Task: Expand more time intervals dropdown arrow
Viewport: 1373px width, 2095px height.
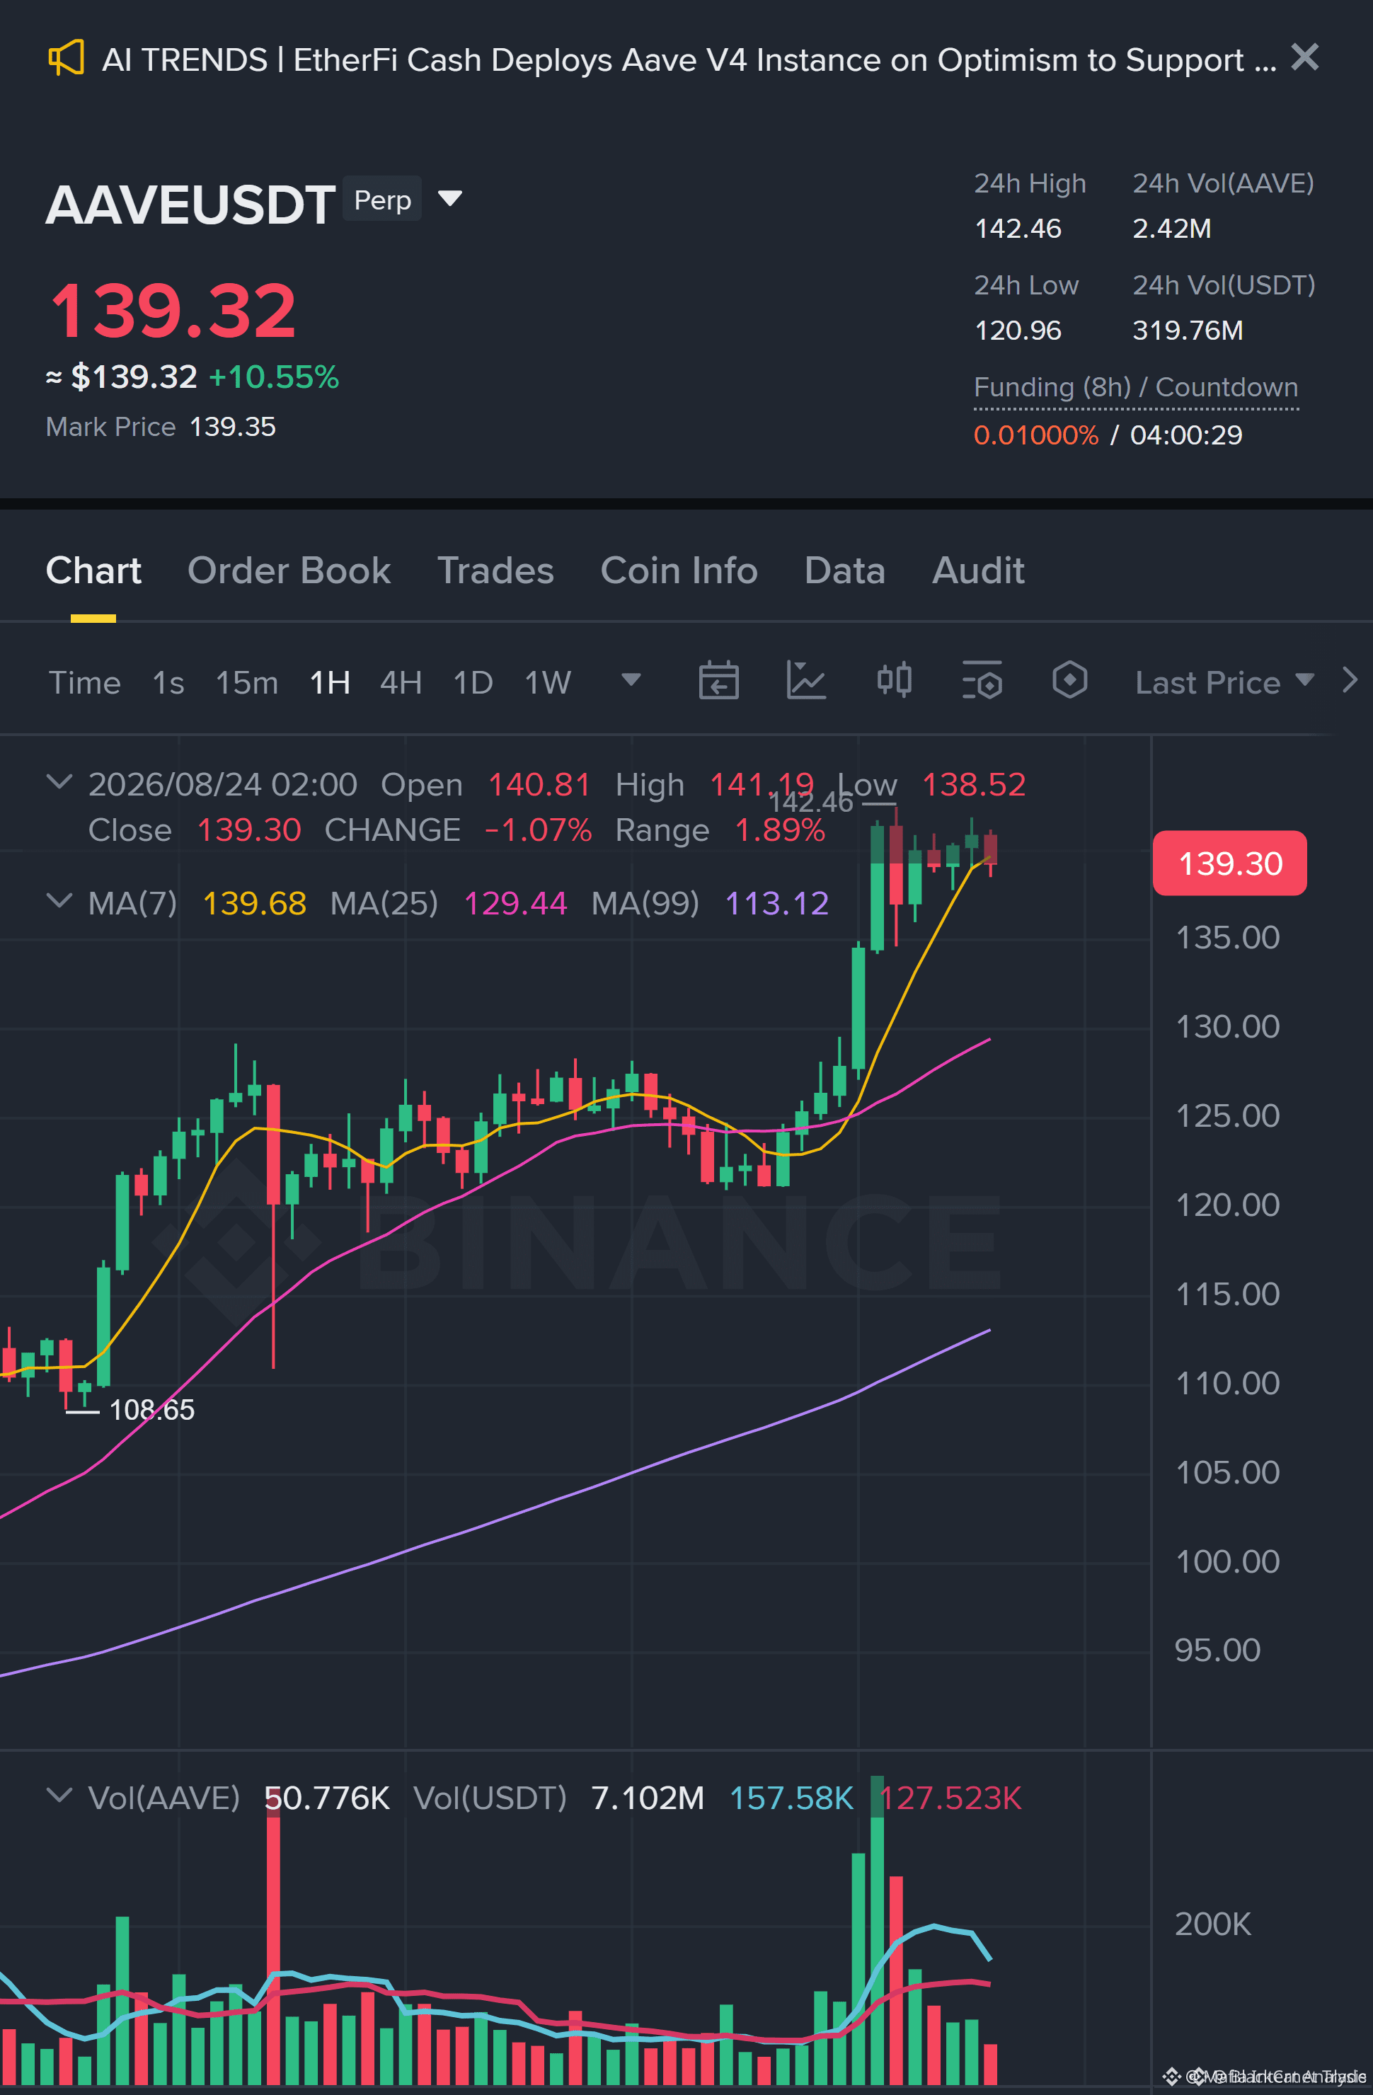Action: coord(630,679)
